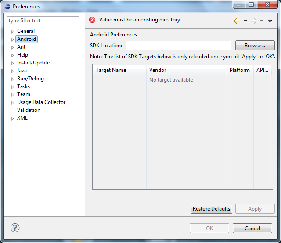Click the Target Name column header
Image resolution: width=281 pixels, height=243 pixels.
coord(119,70)
